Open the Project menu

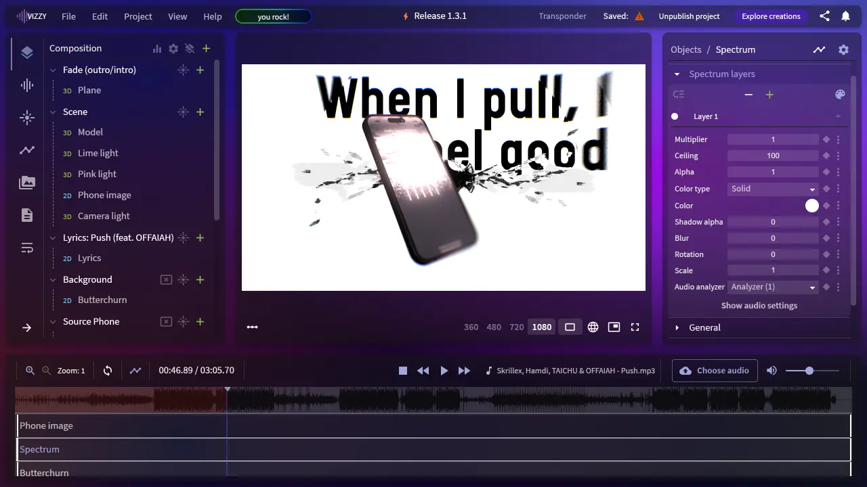tap(138, 16)
